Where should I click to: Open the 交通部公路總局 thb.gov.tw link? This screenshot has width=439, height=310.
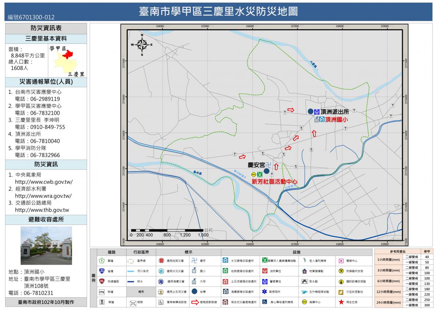(x=42, y=210)
